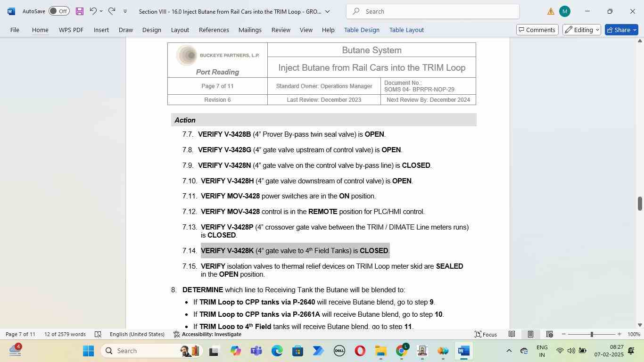Viewport: 644px width, 362px height.
Task: Open the References tab
Action: click(214, 30)
